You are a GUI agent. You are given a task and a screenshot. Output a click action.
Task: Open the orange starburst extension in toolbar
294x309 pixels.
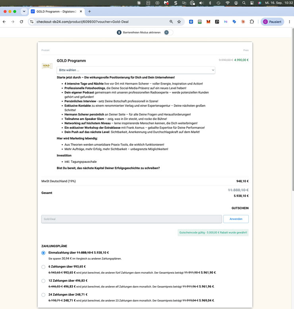[x=243, y=22]
